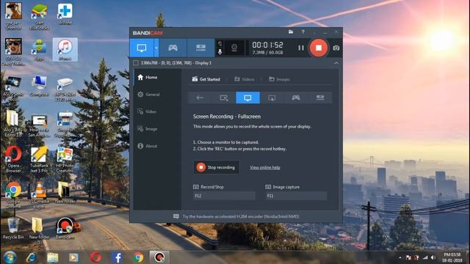Switch to the Images tab
This screenshot has width=470, height=264.
[279, 79]
